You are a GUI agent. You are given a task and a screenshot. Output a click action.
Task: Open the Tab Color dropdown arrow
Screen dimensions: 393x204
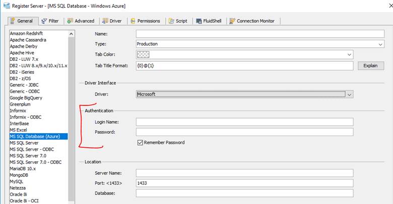click(x=349, y=54)
